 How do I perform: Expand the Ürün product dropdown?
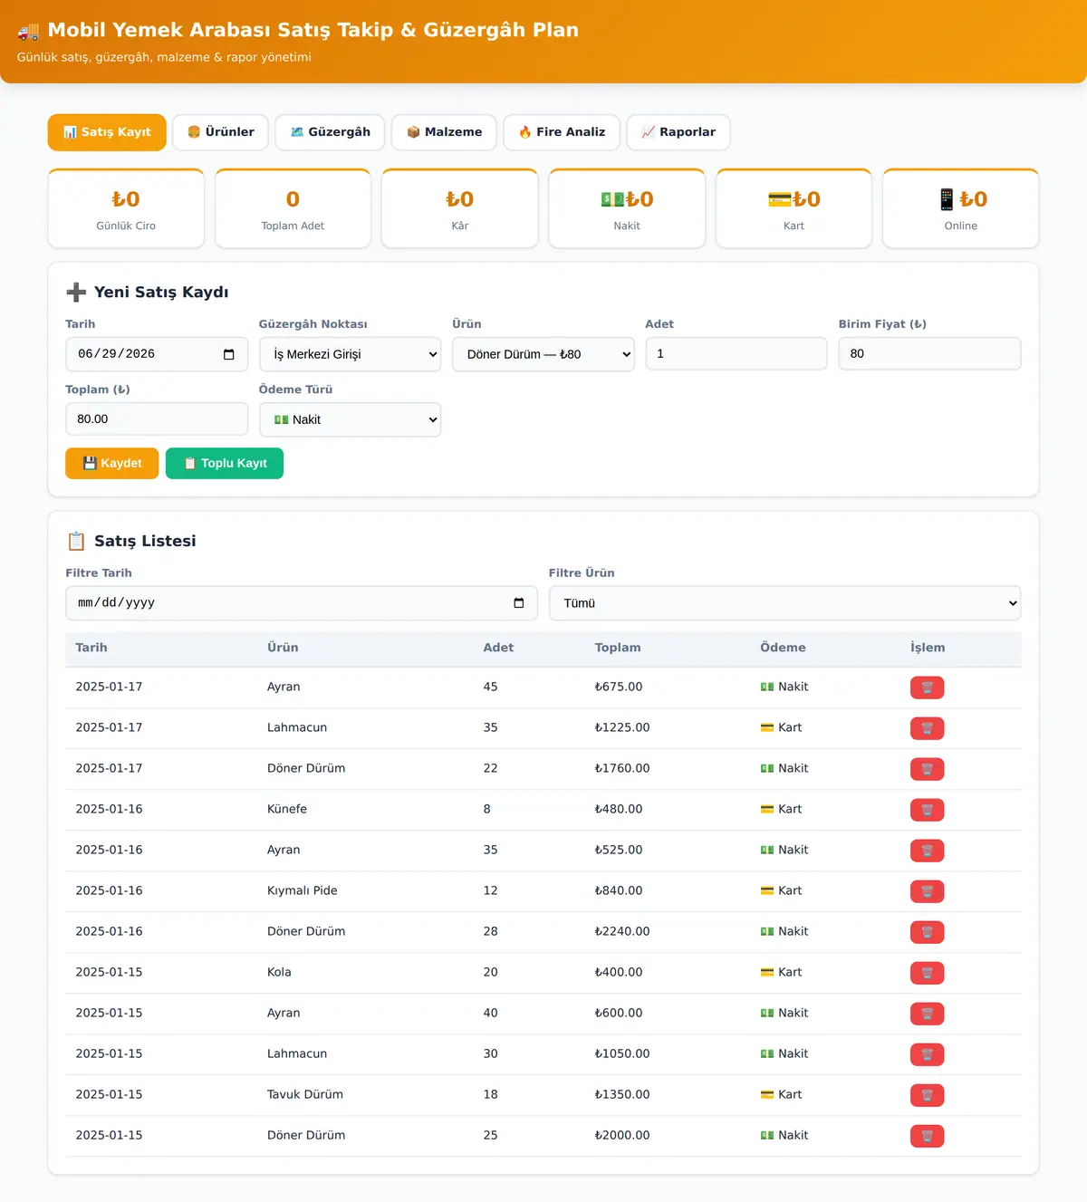tap(543, 354)
